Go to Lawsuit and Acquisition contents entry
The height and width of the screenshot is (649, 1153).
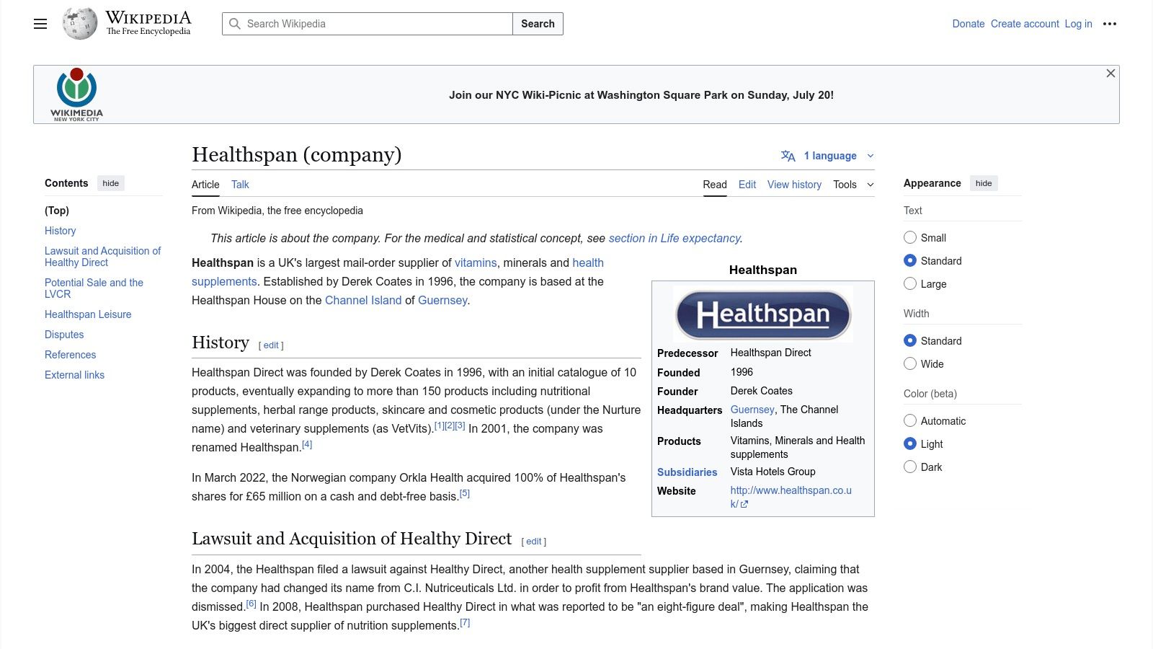pos(102,257)
